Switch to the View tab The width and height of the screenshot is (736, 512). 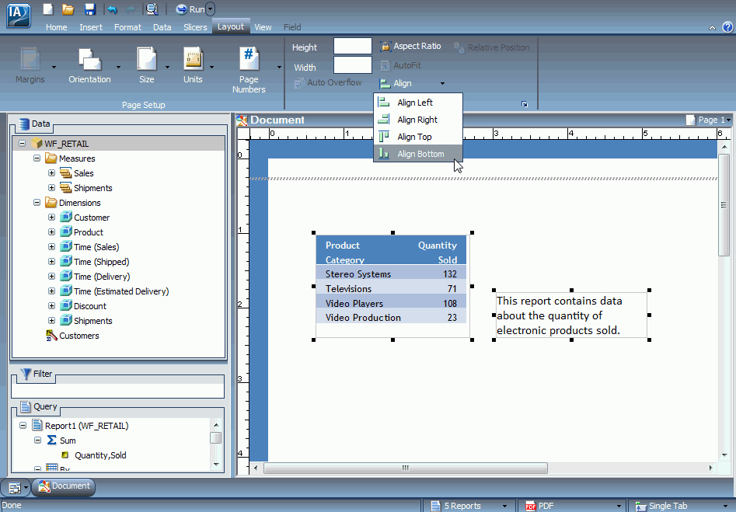263,27
